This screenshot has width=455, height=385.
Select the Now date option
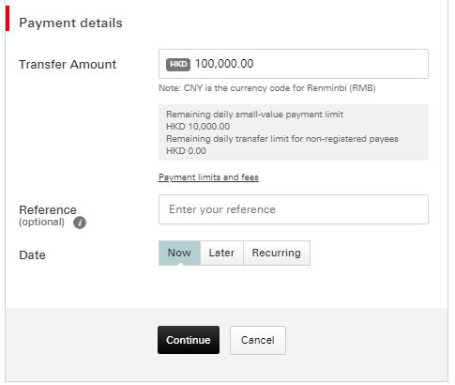(179, 253)
